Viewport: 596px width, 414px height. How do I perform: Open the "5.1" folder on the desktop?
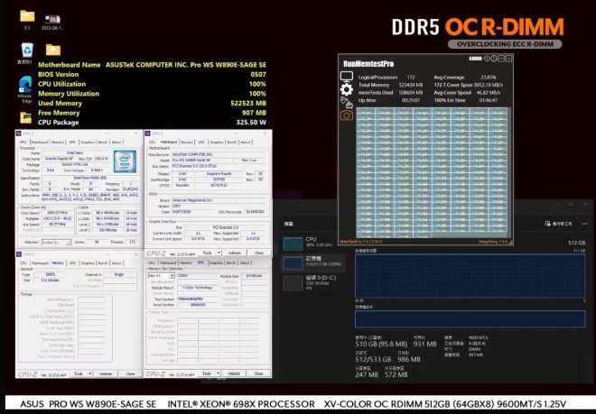click(27, 17)
